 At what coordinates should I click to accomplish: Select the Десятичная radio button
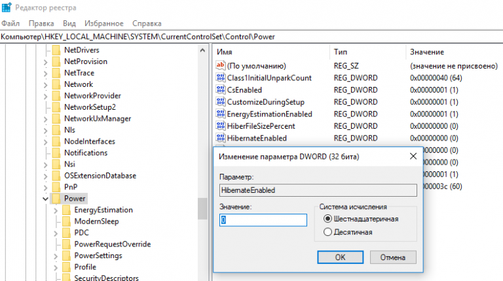tap(328, 231)
